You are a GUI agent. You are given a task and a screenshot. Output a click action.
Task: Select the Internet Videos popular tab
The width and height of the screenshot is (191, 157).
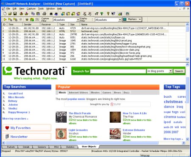click(79, 93)
